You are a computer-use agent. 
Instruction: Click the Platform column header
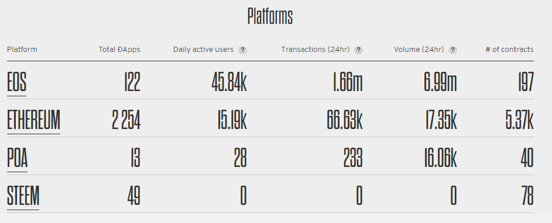tap(22, 50)
